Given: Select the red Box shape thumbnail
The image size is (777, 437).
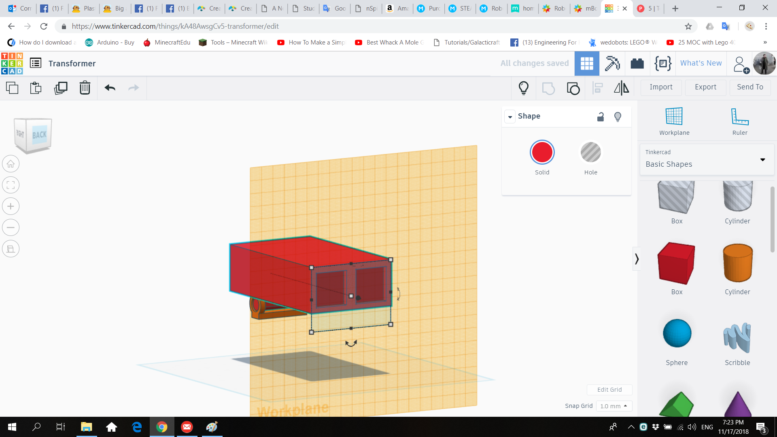Looking at the screenshot, I should (676, 263).
